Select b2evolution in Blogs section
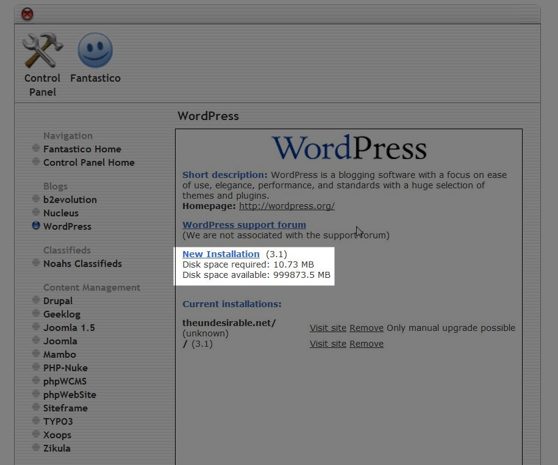 click(70, 200)
